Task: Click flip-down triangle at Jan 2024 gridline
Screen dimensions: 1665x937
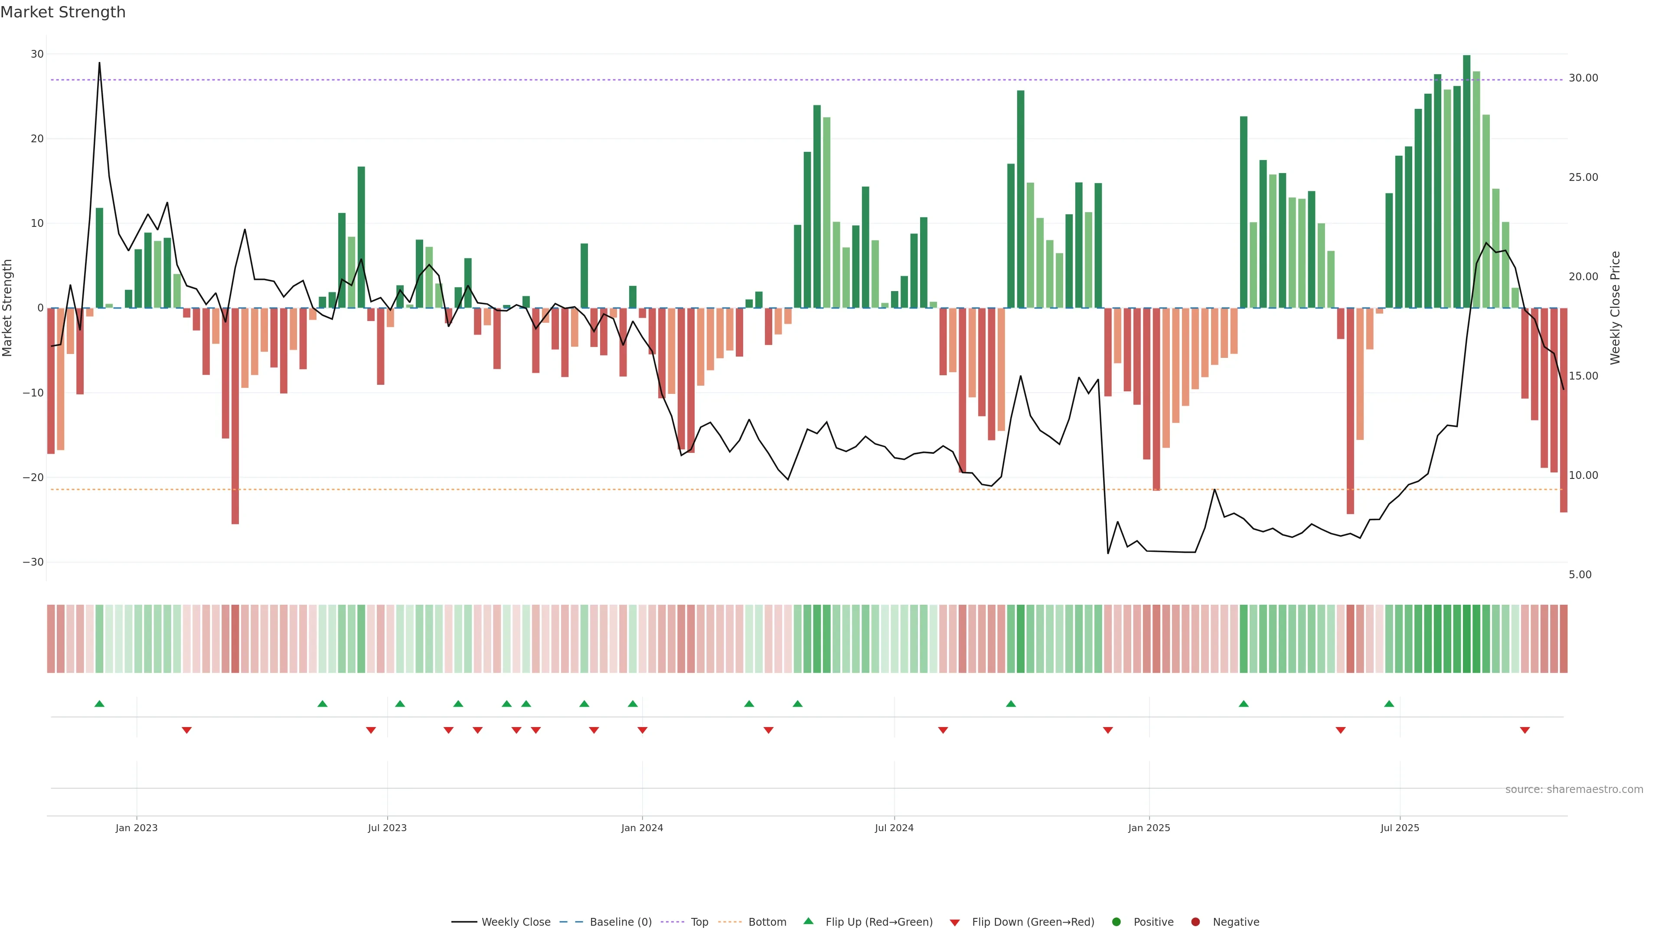Action: point(643,730)
